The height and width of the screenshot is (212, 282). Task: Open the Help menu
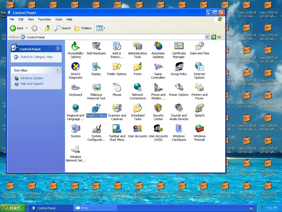[x=69, y=19]
